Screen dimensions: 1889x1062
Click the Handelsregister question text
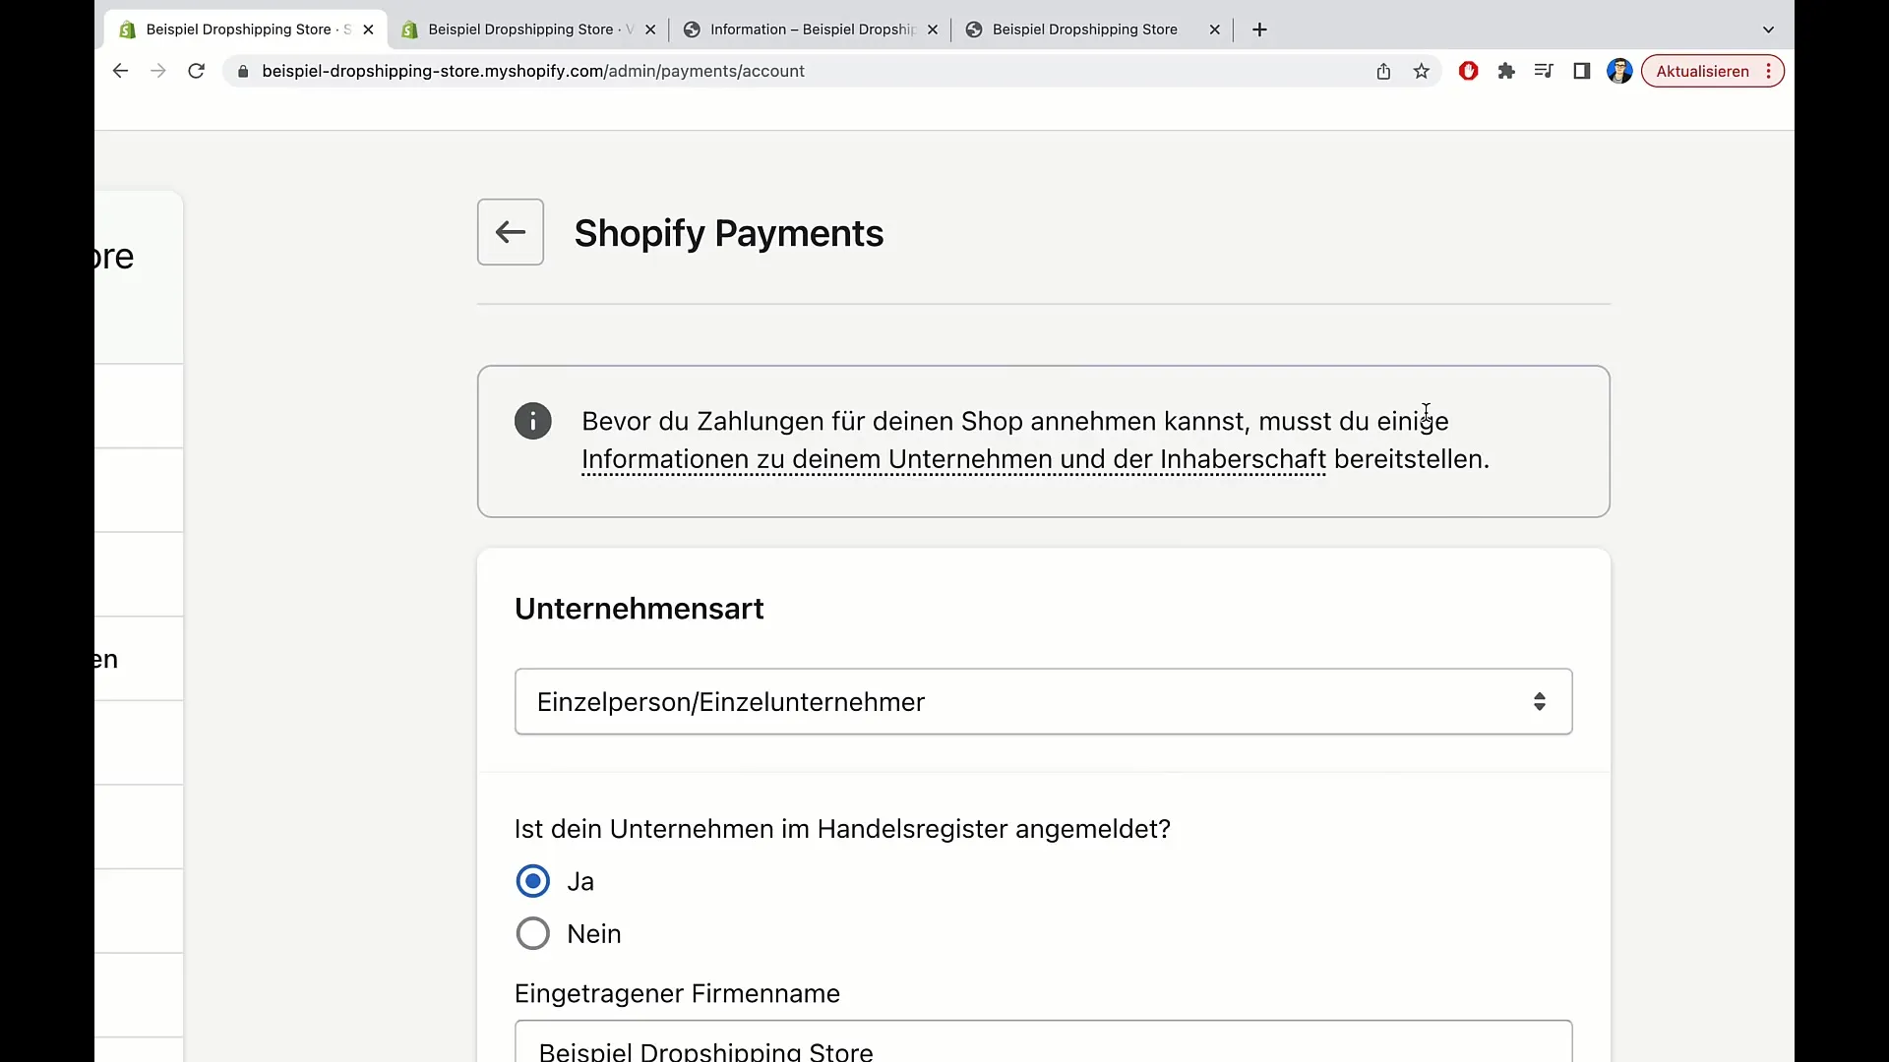tap(842, 829)
